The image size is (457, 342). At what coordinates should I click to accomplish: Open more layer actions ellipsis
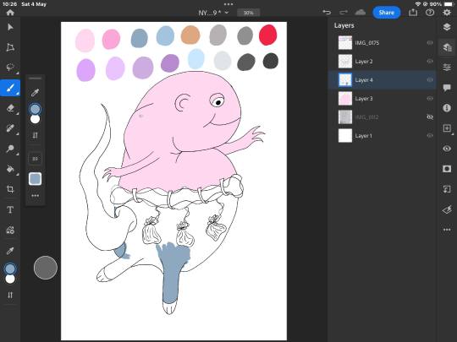(x=447, y=230)
